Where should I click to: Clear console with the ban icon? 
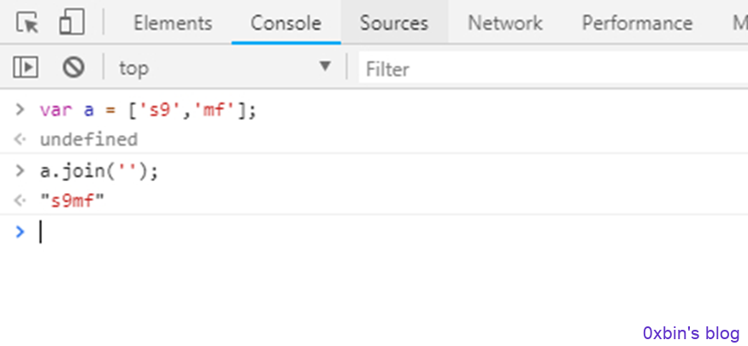click(x=74, y=67)
